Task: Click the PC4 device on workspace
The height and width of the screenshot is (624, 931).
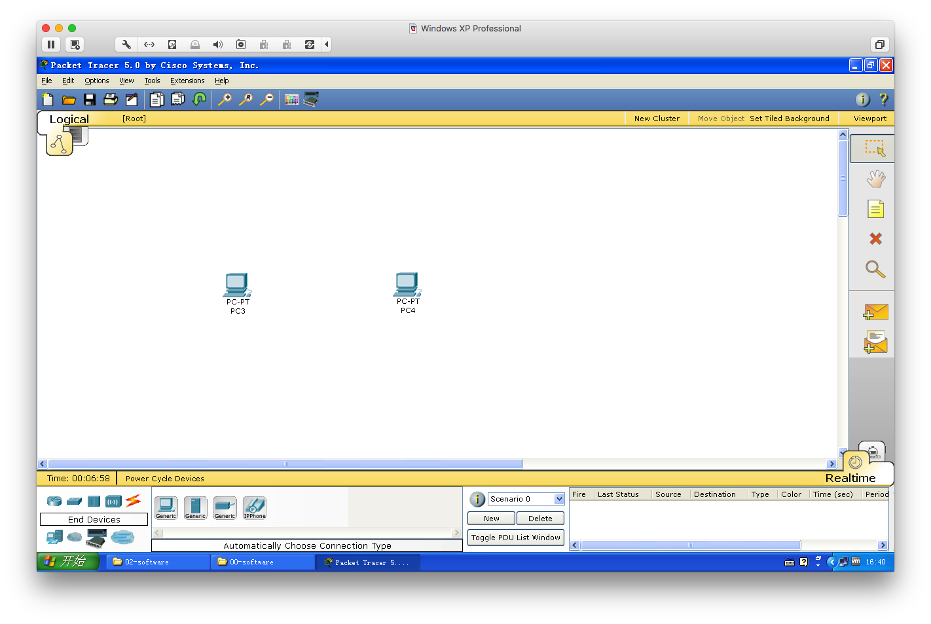Action: click(x=407, y=286)
